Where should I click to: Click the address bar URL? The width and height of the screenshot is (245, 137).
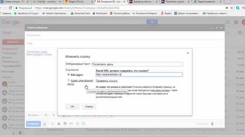click(x=77, y=8)
